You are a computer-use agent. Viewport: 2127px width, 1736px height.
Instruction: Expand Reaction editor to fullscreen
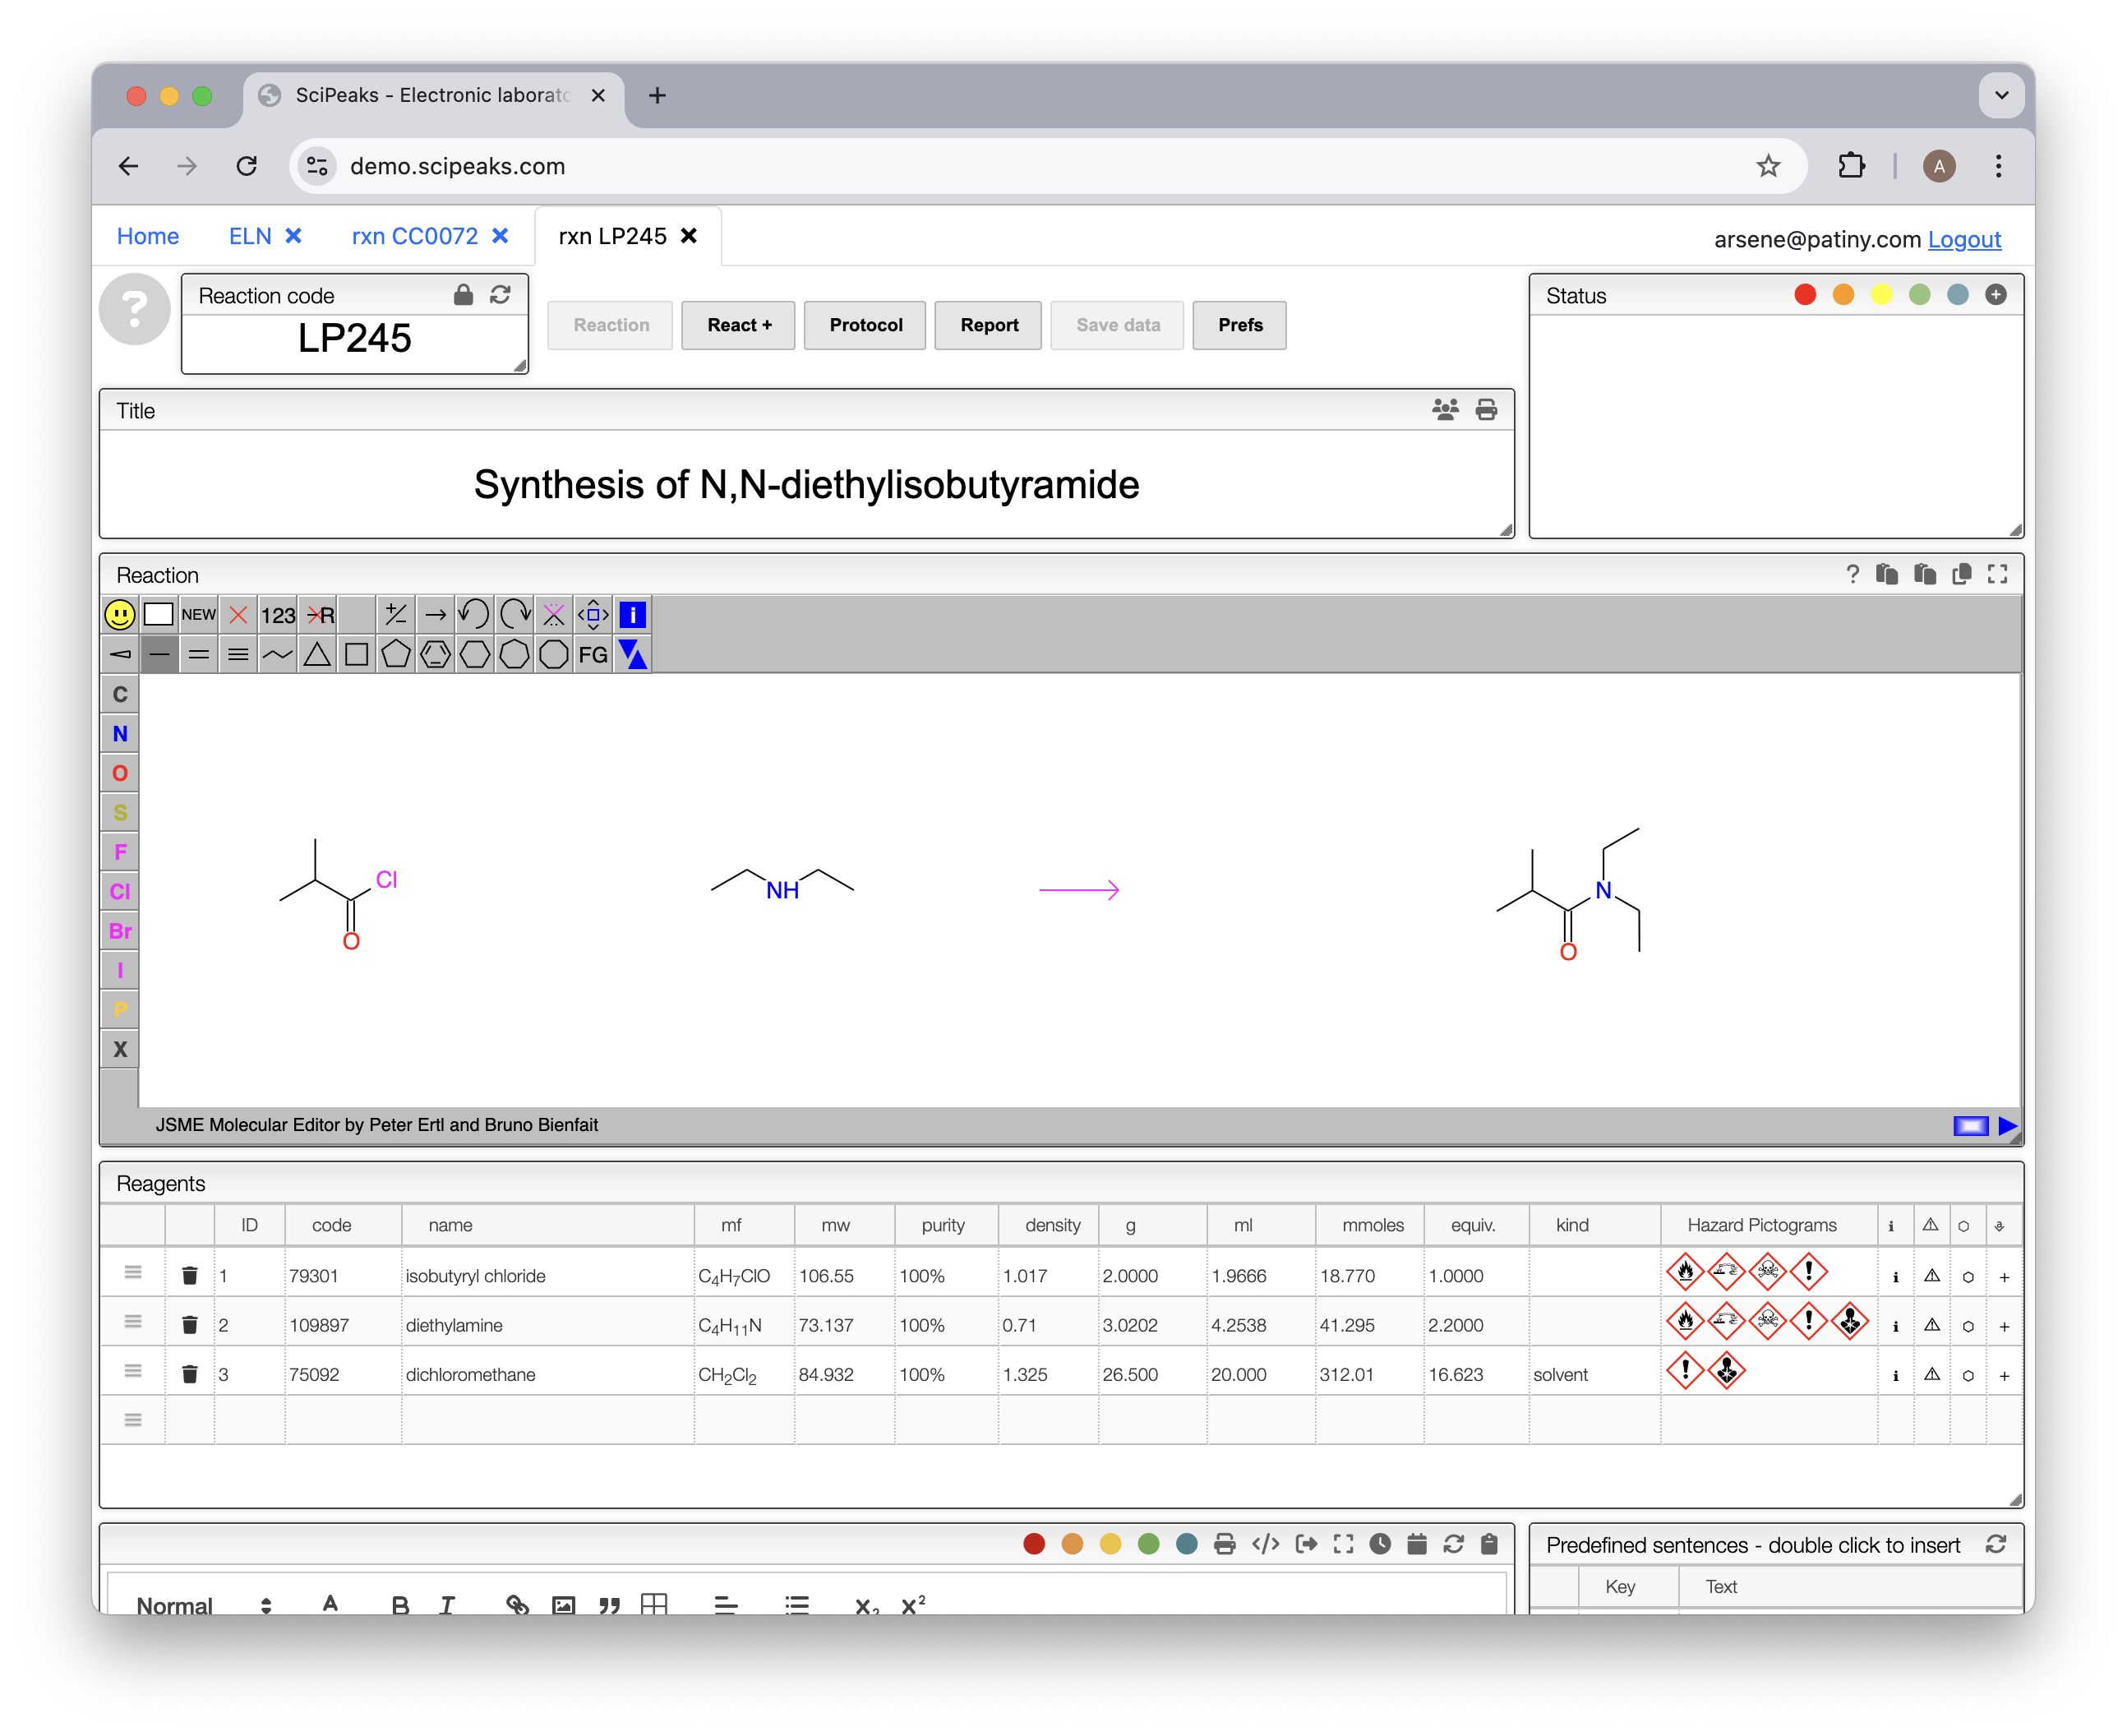click(x=1997, y=574)
